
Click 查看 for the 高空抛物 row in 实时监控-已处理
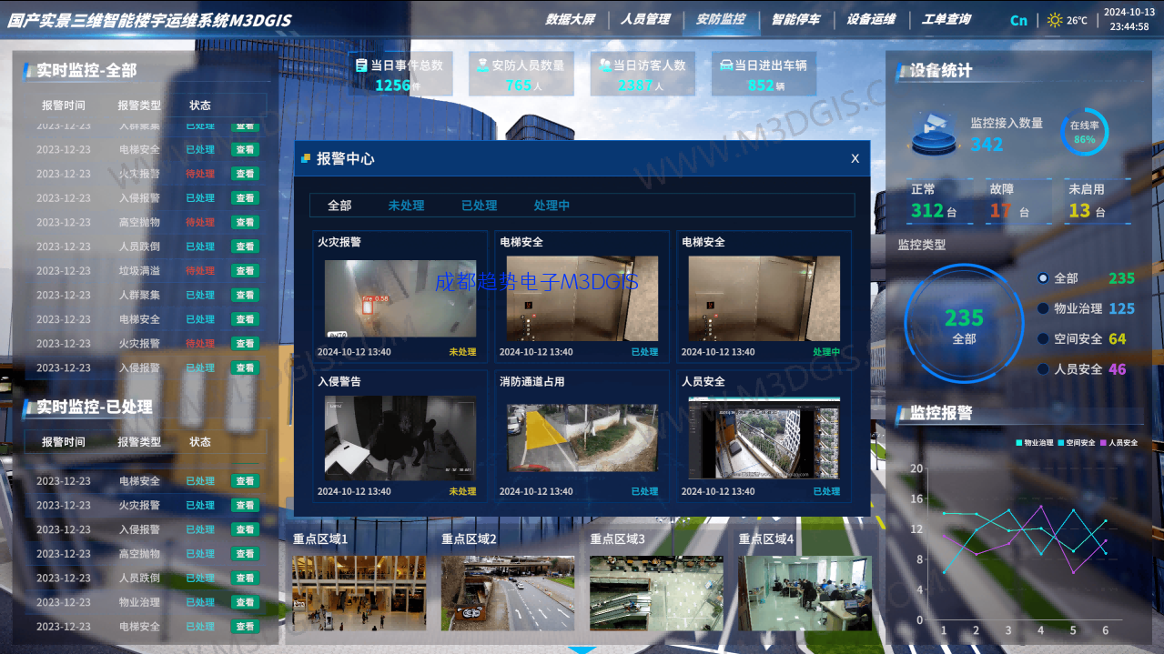(x=245, y=554)
